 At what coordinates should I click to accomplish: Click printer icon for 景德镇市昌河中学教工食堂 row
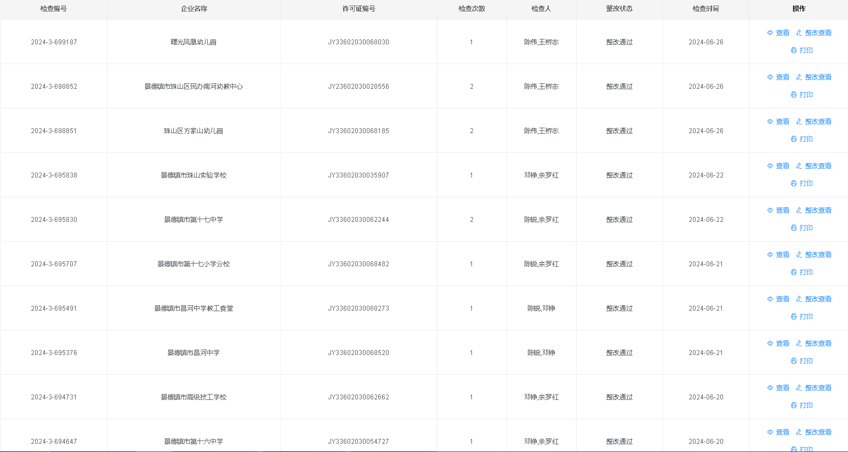794,317
